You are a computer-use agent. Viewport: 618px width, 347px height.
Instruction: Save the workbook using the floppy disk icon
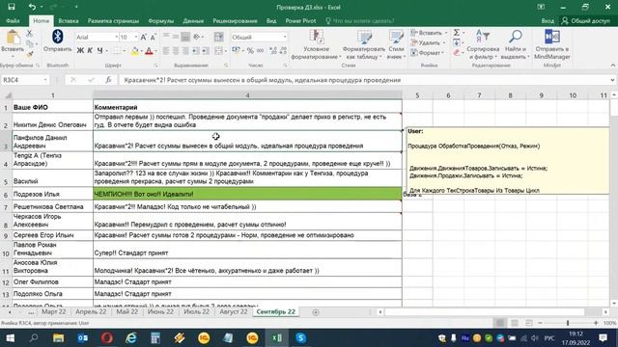[12, 7]
